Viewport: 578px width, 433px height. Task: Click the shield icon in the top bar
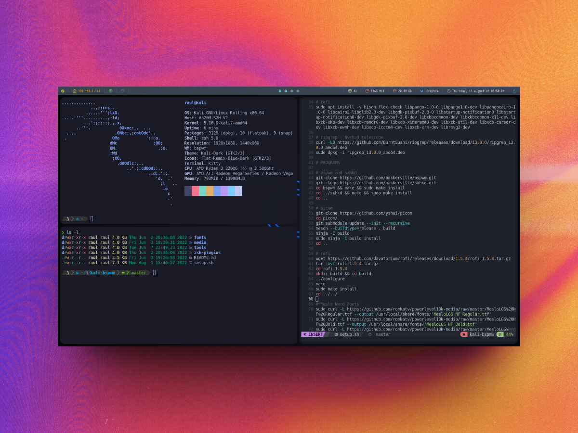[x=123, y=91]
